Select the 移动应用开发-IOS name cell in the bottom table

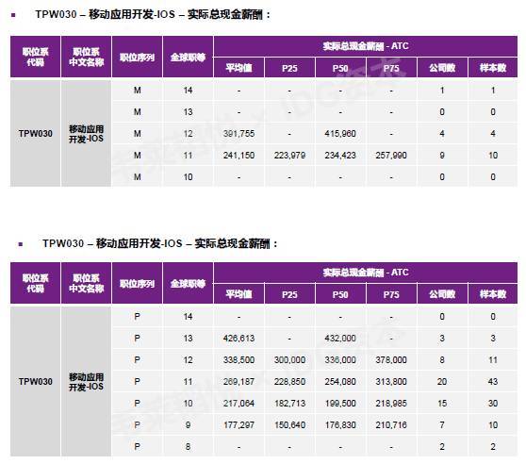[86, 381]
